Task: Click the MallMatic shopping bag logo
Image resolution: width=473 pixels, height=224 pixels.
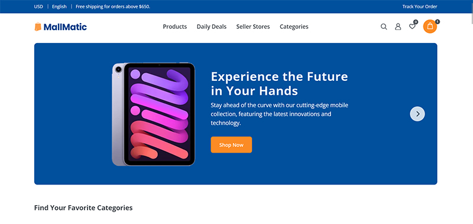Action: click(38, 27)
